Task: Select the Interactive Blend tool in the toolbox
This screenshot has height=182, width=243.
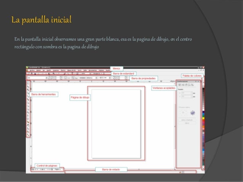Action: [28, 122]
